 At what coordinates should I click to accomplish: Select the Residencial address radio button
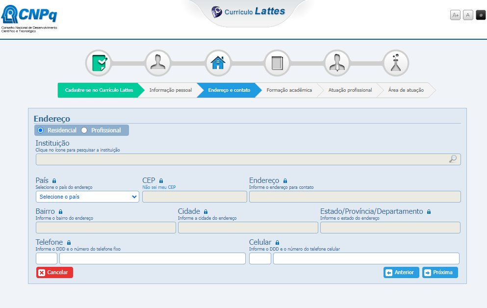(41, 130)
